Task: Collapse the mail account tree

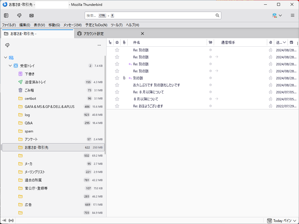Action: [6, 57]
